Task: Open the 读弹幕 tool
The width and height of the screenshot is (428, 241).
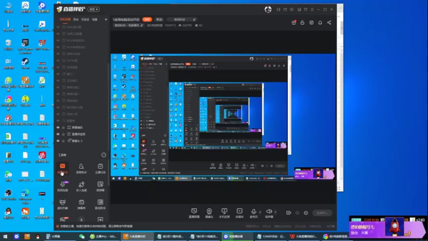Action: tap(100, 186)
